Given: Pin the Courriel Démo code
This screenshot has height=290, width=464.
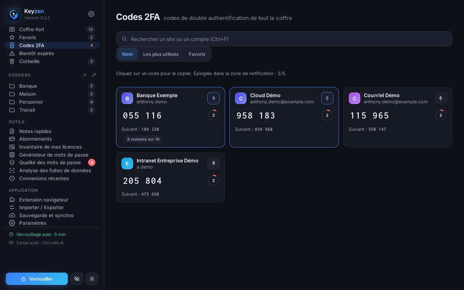Looking at the screenshot, I should (x=441, y=98).
